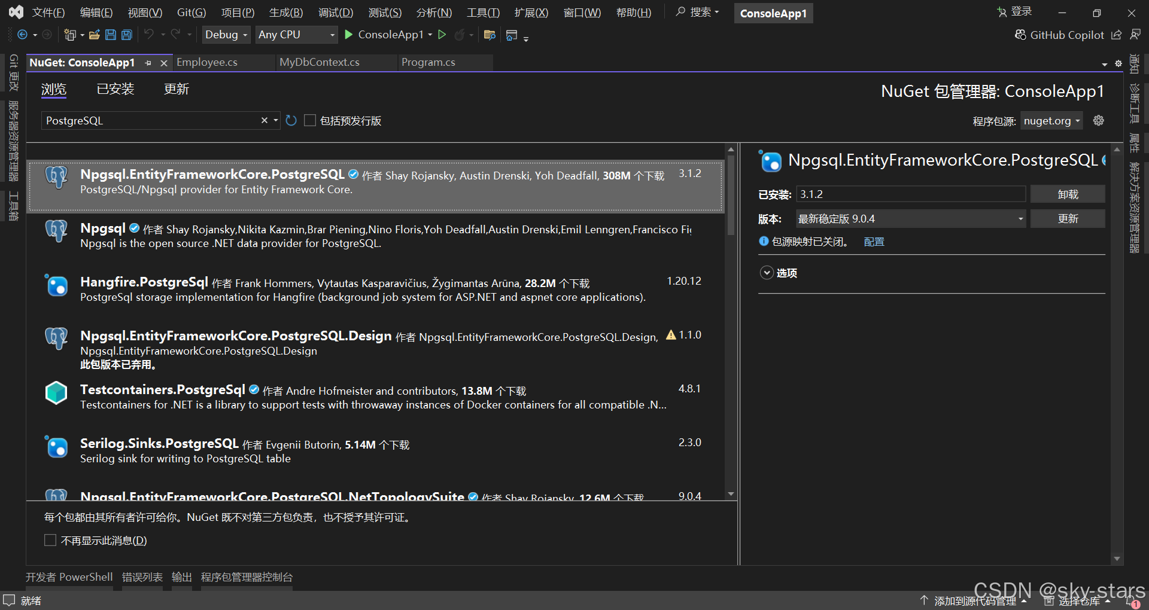Open the toolbar overflow options arrow
The width and height of the screenshot is (1149, 610).
[526, 38]
